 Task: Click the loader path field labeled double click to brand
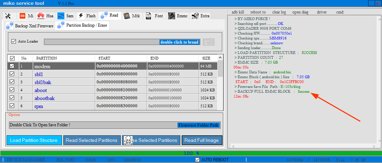(x=122, y=42)
